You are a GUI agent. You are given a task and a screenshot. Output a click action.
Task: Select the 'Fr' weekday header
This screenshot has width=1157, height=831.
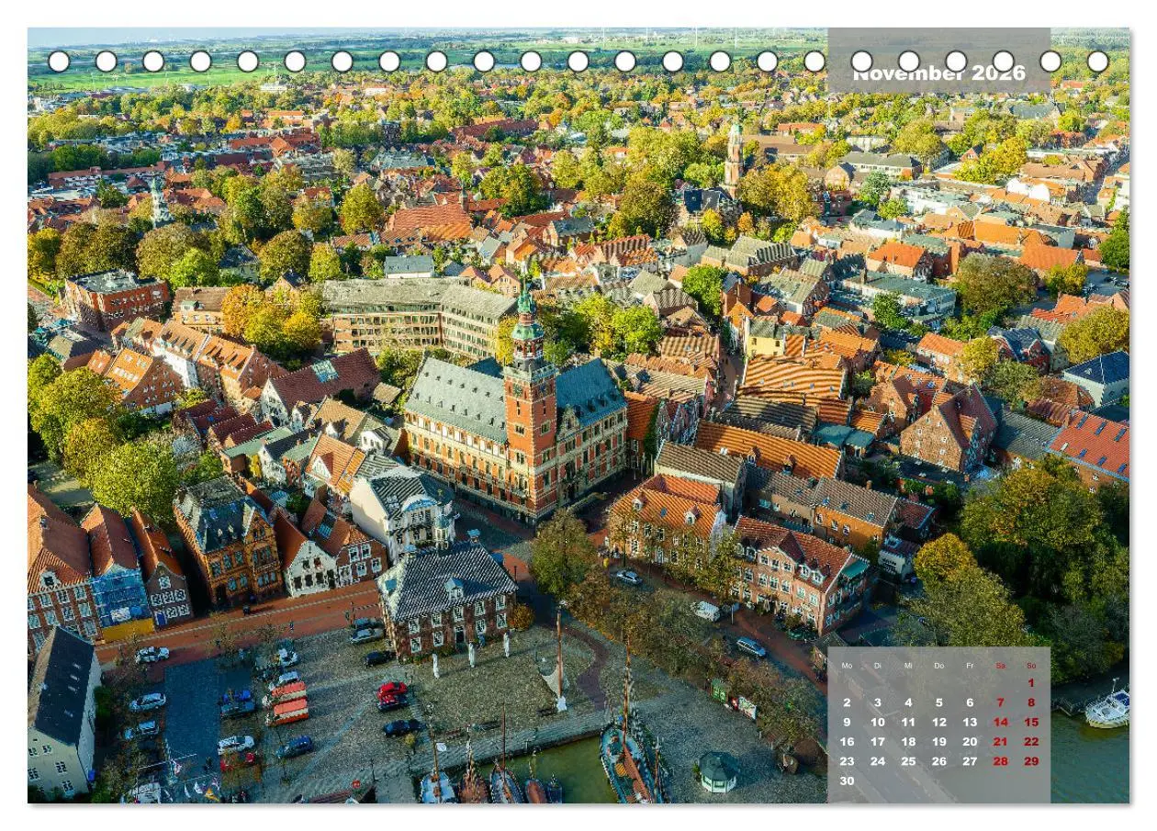pyautogui.click(x=970, y=666)
